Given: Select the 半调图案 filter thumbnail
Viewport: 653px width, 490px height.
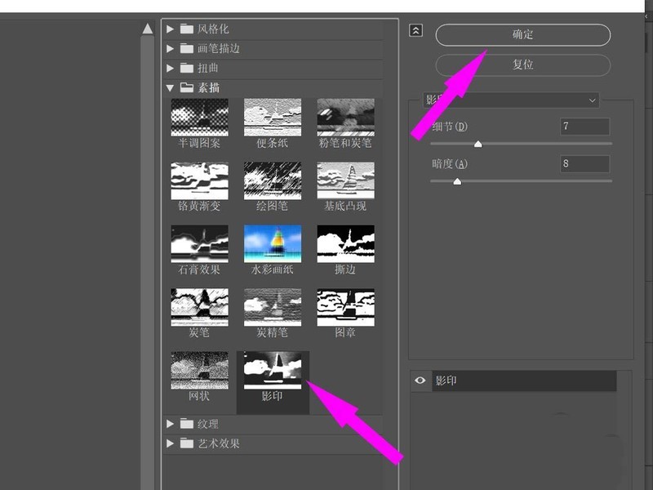Looking at the screenshot, I should click(x=199, y=118).
